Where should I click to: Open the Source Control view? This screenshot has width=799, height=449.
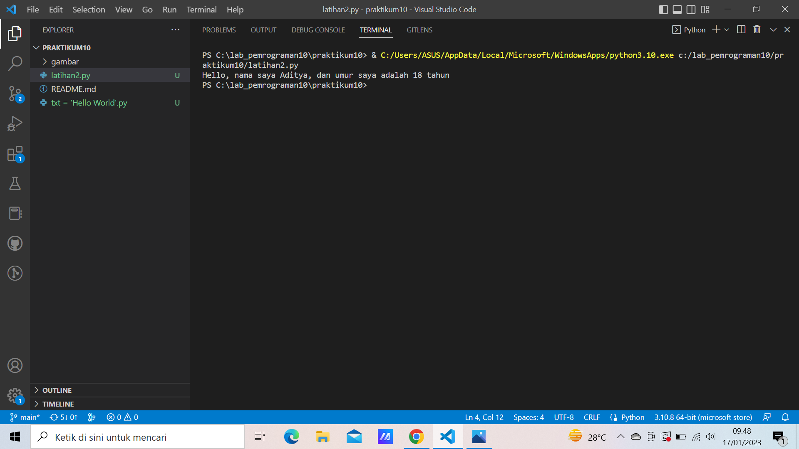(x=15, y=94)
